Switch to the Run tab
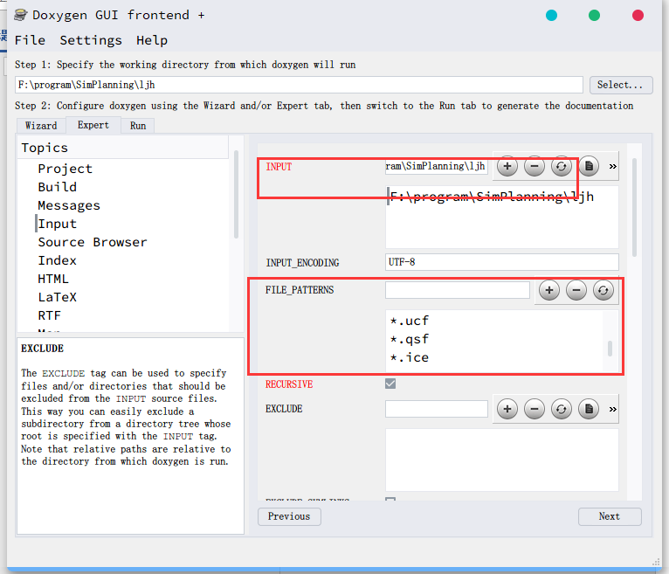 coord(138,126)
